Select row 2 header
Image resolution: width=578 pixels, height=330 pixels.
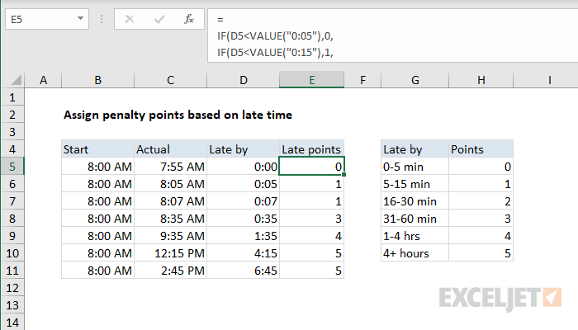[12, 115]
